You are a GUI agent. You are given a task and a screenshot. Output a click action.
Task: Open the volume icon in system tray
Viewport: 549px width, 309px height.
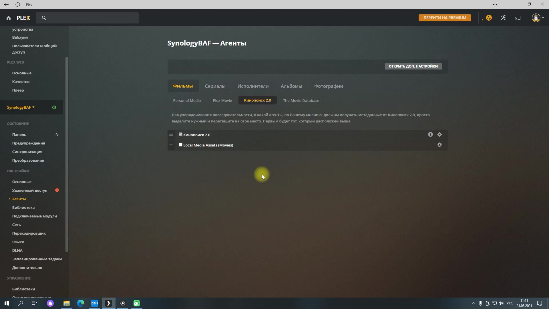[x=501, y=303]
